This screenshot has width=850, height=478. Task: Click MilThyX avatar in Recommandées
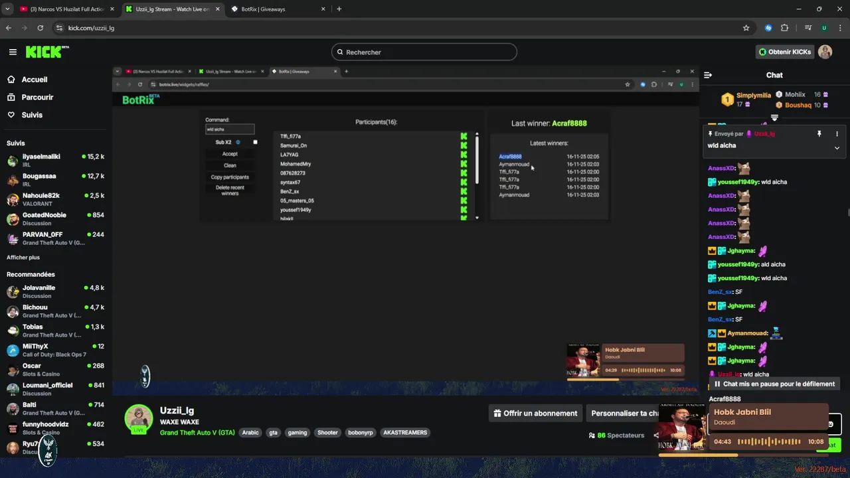pos(13,351)
